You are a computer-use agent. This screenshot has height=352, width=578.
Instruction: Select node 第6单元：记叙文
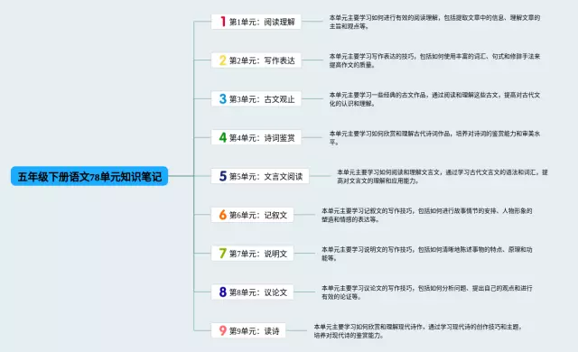tap(253, 215)
